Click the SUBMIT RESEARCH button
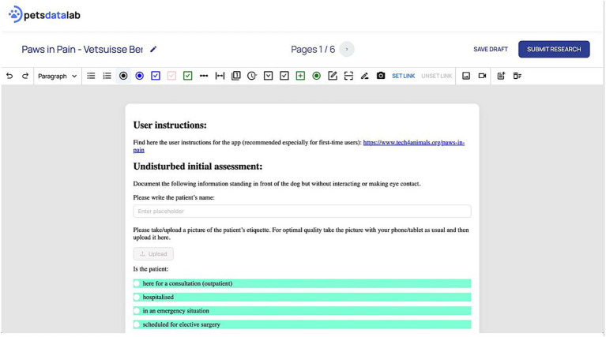Viewport: 606px width, 337px height. click(554, 50)
